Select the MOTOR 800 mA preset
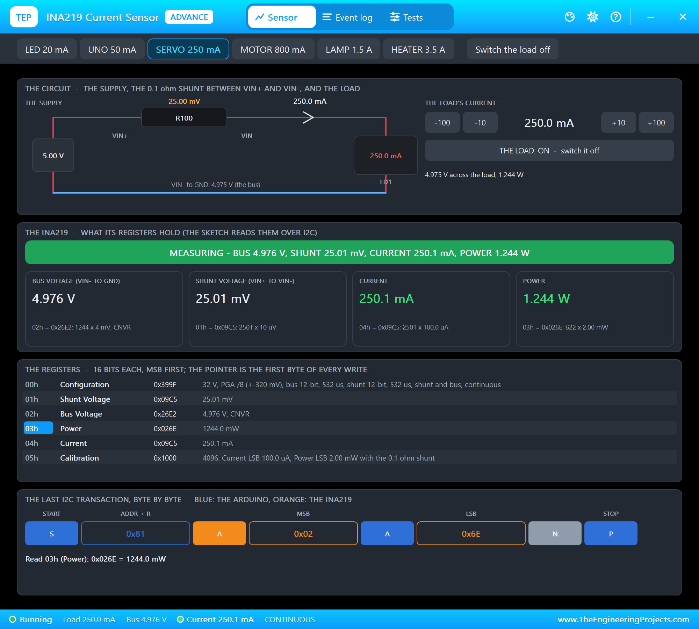699x629 pixels. pos(273,49)
